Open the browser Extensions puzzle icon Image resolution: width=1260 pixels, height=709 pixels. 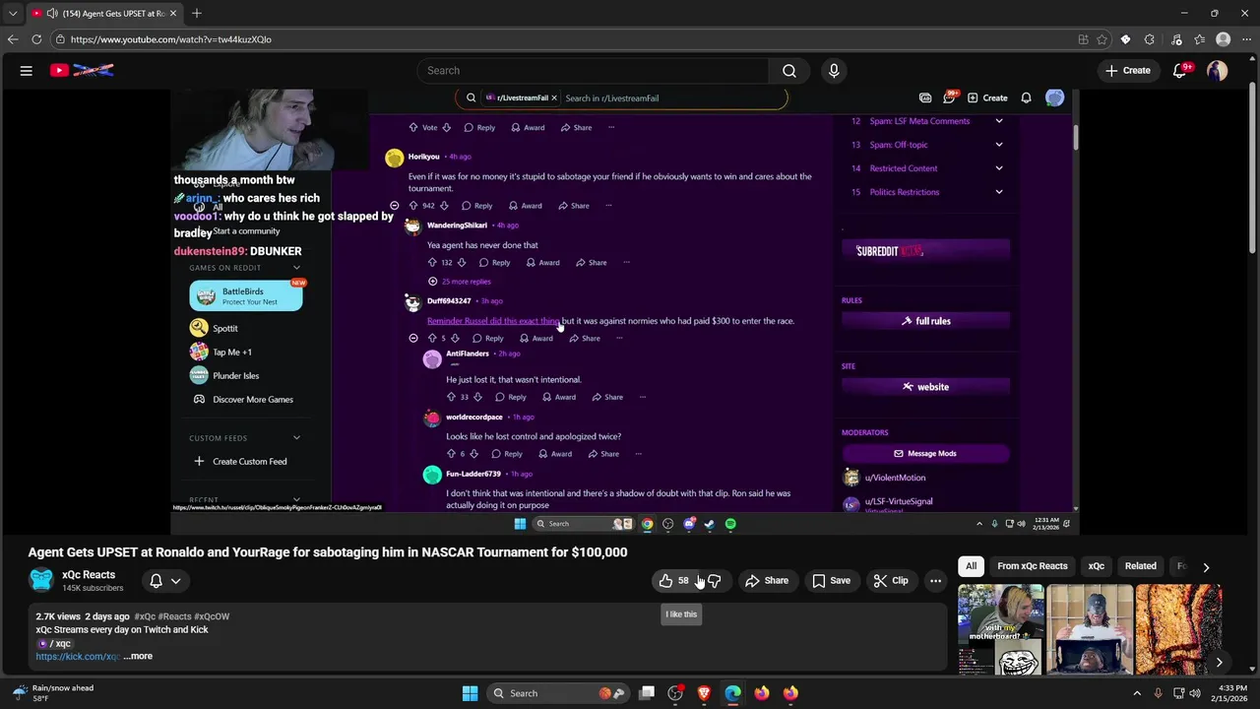point(1150,39)
